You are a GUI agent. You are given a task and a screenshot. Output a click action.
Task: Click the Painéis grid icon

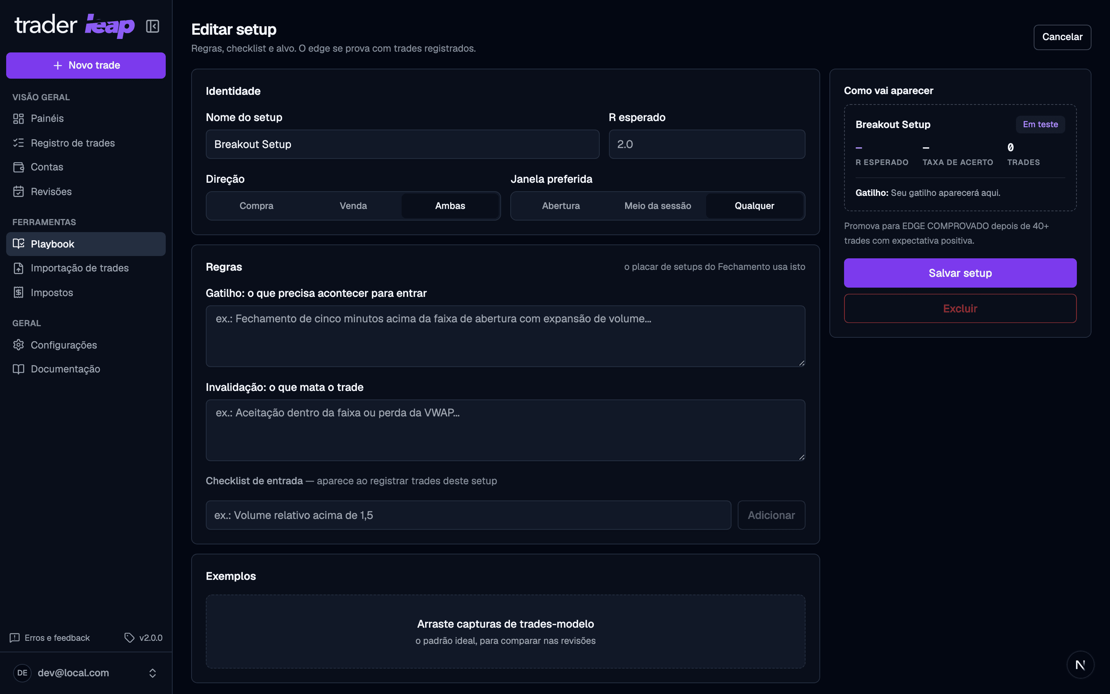point(18,118)
